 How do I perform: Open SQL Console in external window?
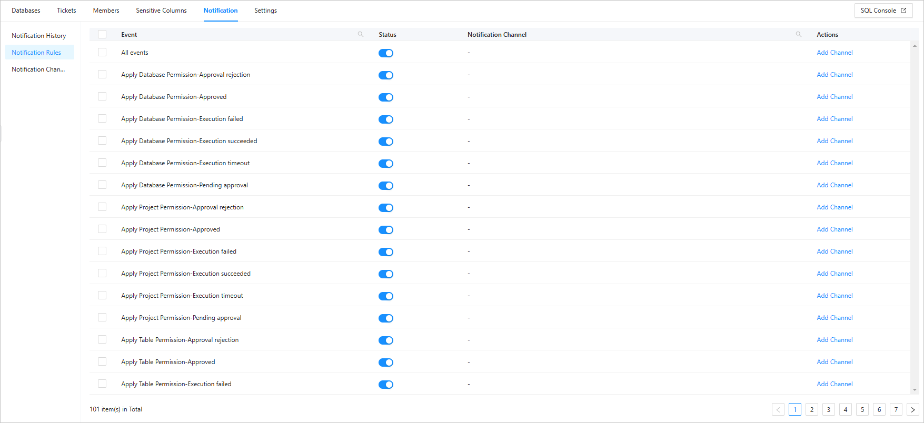883,11
